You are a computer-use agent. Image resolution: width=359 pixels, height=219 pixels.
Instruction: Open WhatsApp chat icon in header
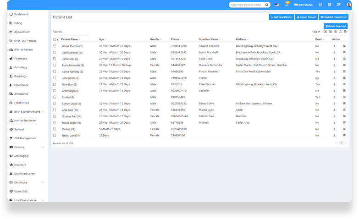pos(320,5)
